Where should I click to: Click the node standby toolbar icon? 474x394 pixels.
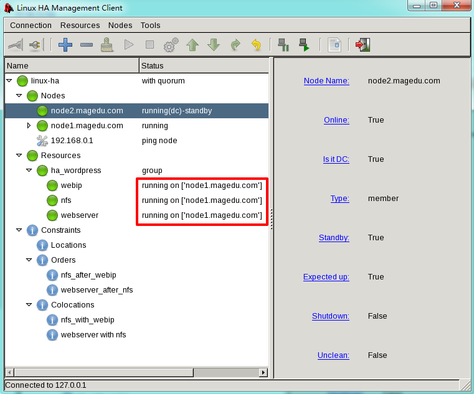(x=283, y=45)
